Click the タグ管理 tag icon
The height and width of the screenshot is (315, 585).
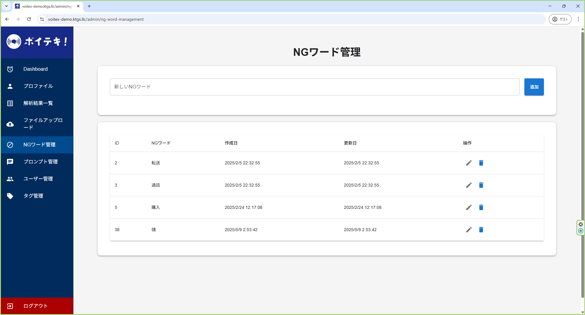pyautogui.click(x=10, y=196)
